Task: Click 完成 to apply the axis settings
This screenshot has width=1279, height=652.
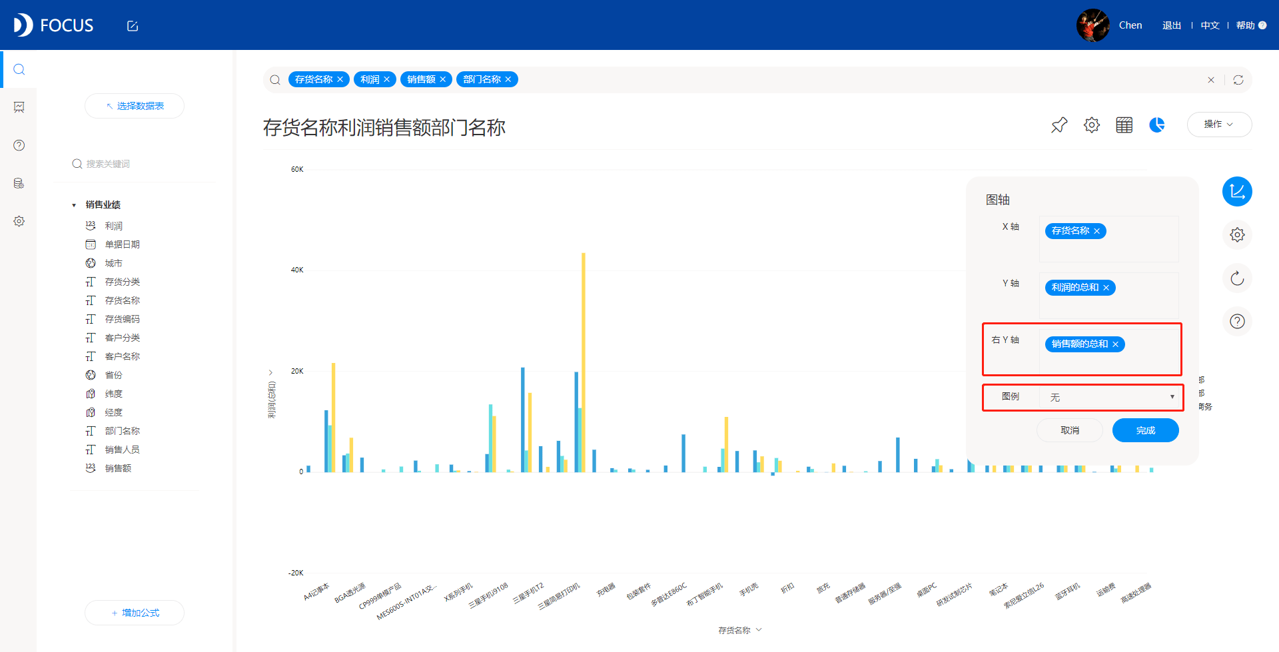Action: 1146,430
